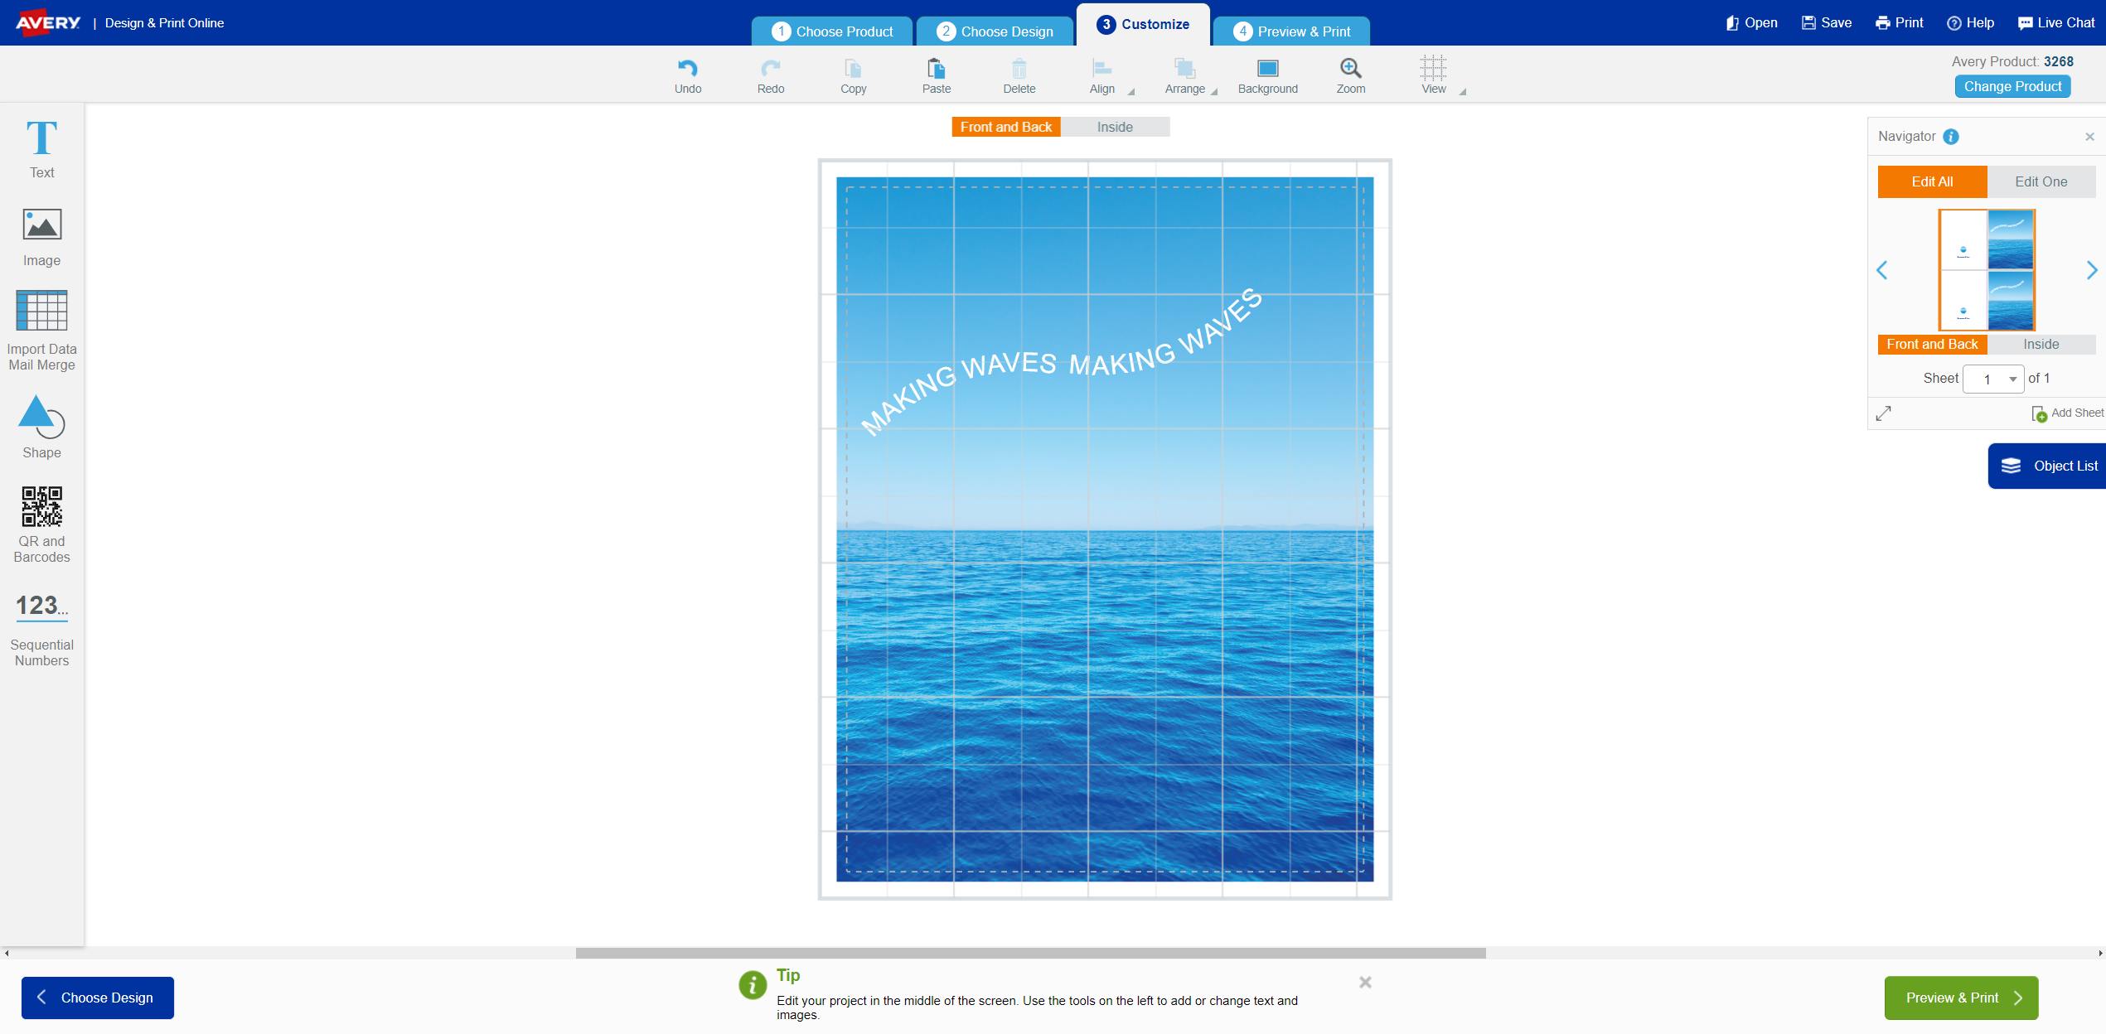The image size is (2106, 1034).
Task: Click the Delete toolbar icon
Action: [1019, 76]
